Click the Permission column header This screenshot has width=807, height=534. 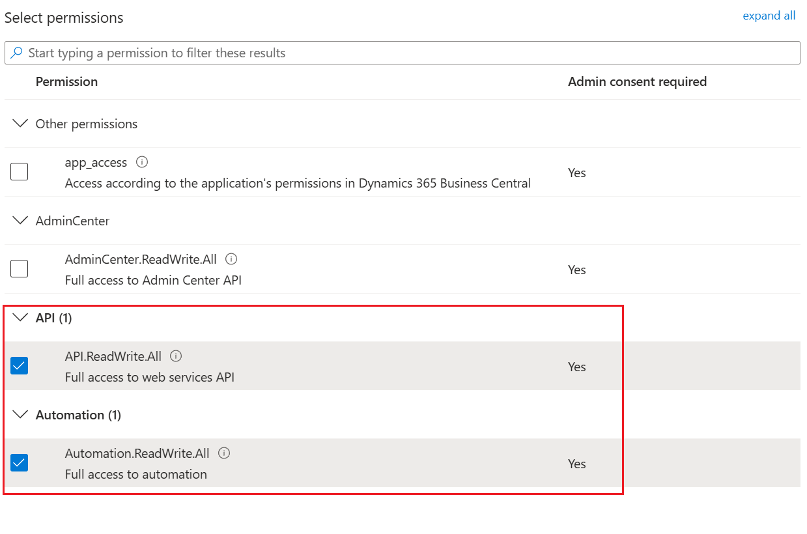66,81
